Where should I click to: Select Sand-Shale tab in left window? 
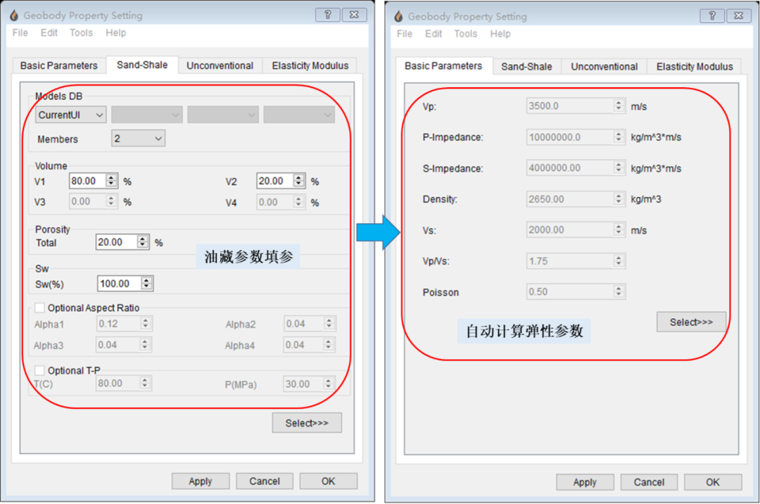coord(142,65)
